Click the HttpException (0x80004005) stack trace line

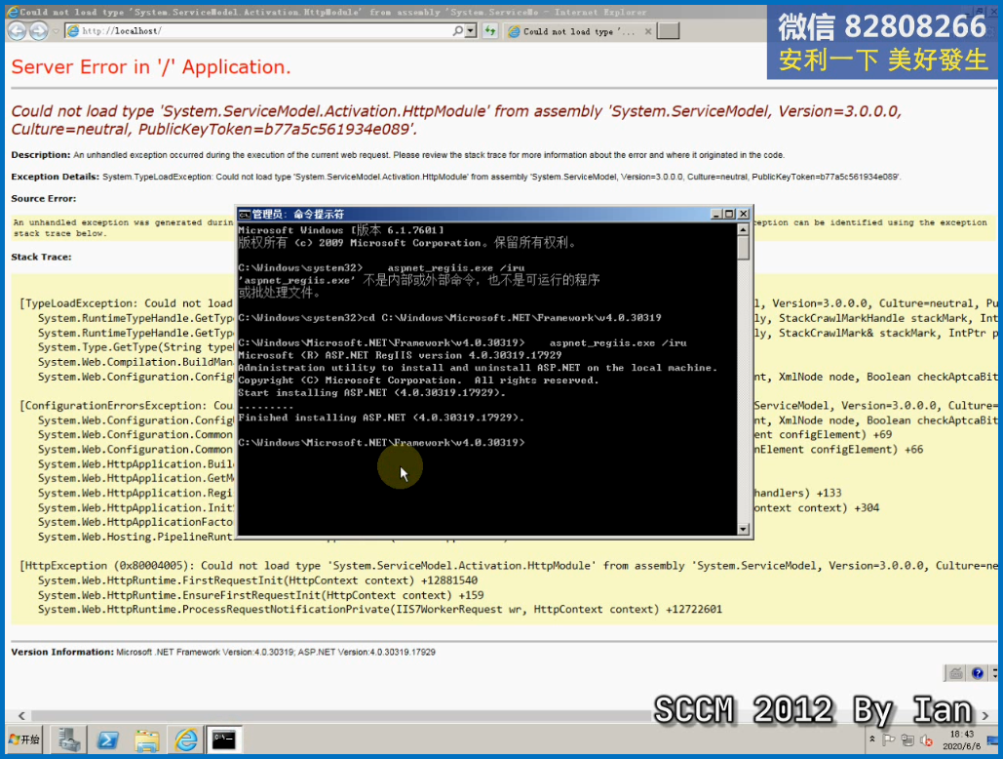coord(509,566)
